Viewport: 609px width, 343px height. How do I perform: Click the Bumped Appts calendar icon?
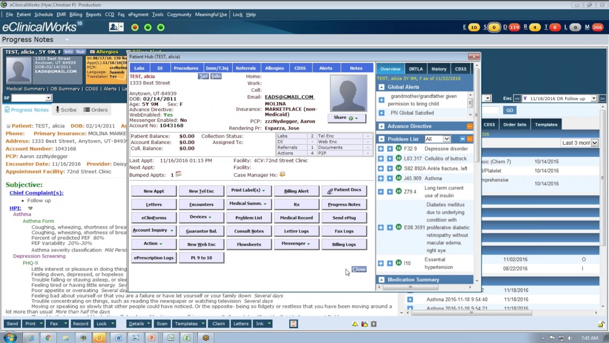point(178,175)
